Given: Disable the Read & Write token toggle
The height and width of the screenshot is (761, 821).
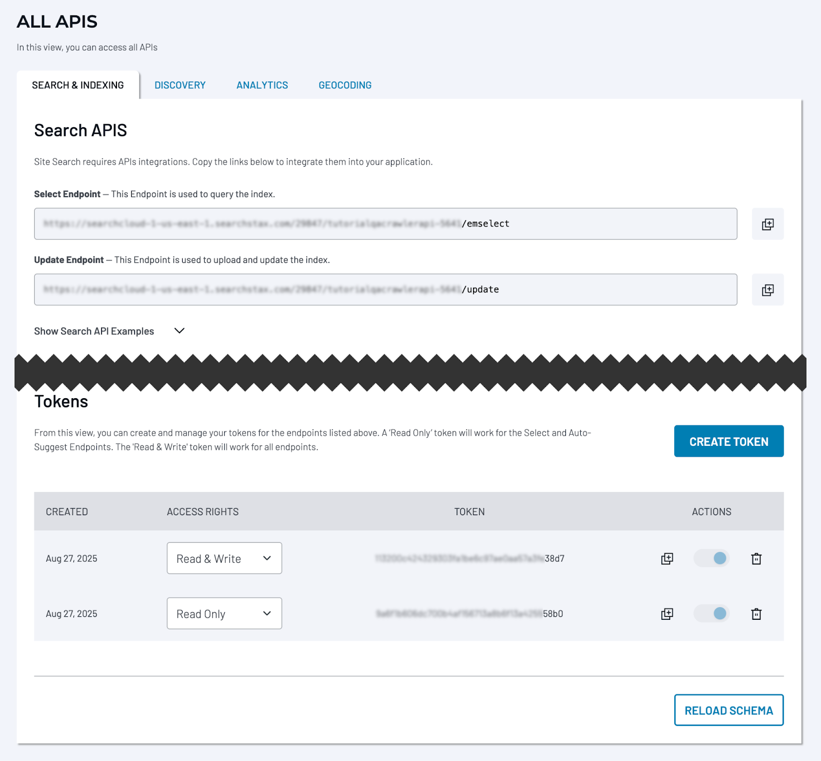Looking at the screenshot, I should coord(712,558).
